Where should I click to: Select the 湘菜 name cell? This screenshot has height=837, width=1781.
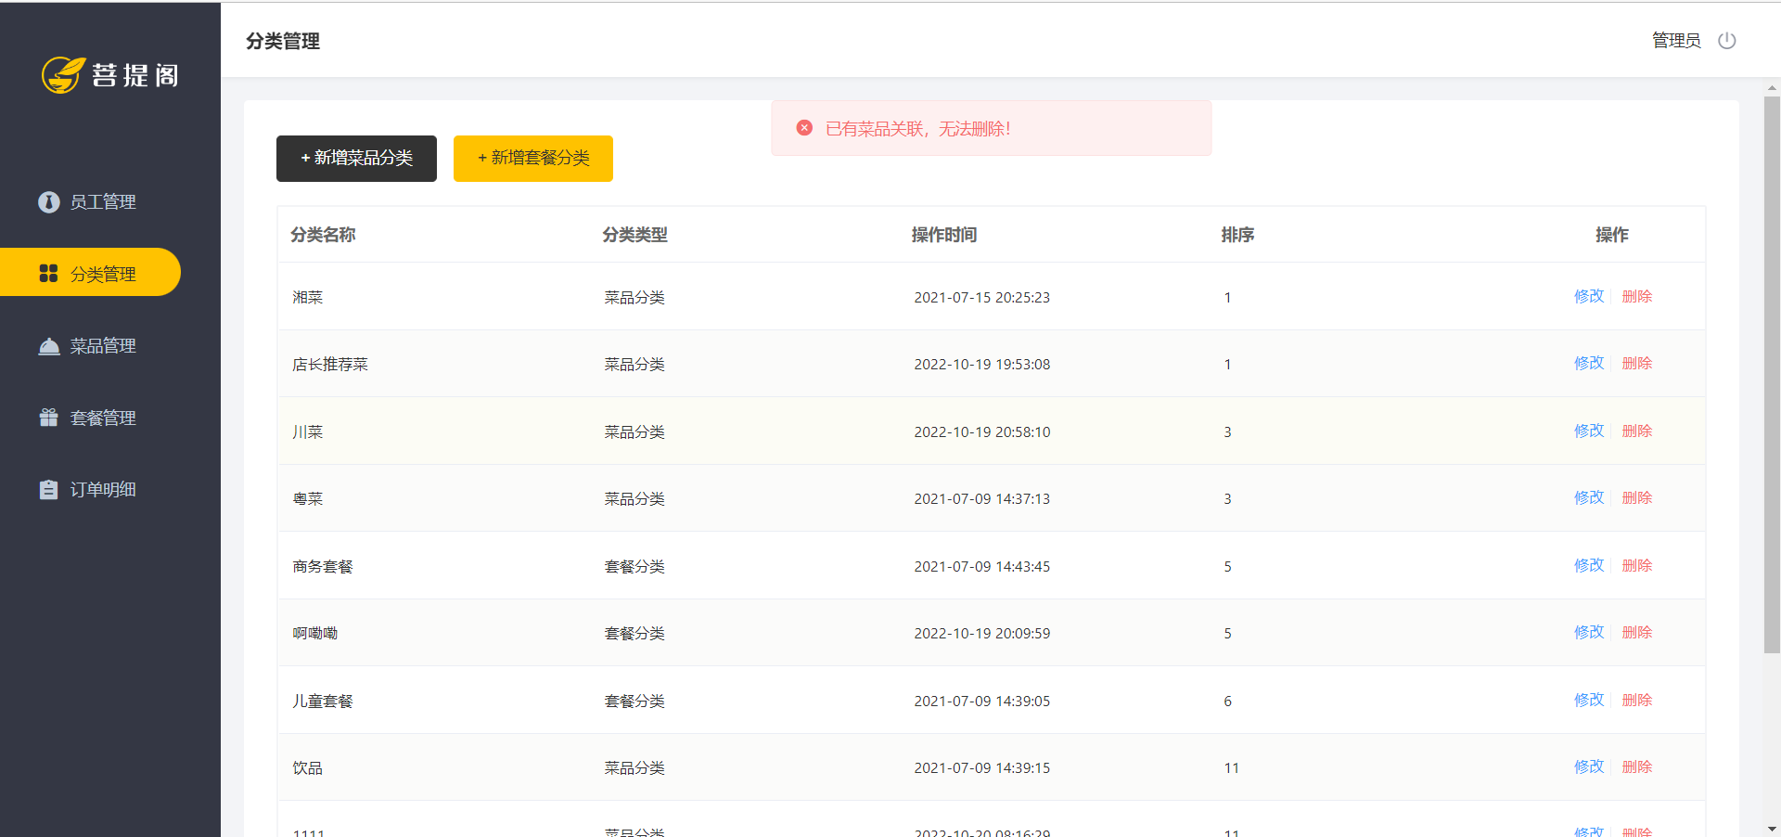tap(308, 297)
